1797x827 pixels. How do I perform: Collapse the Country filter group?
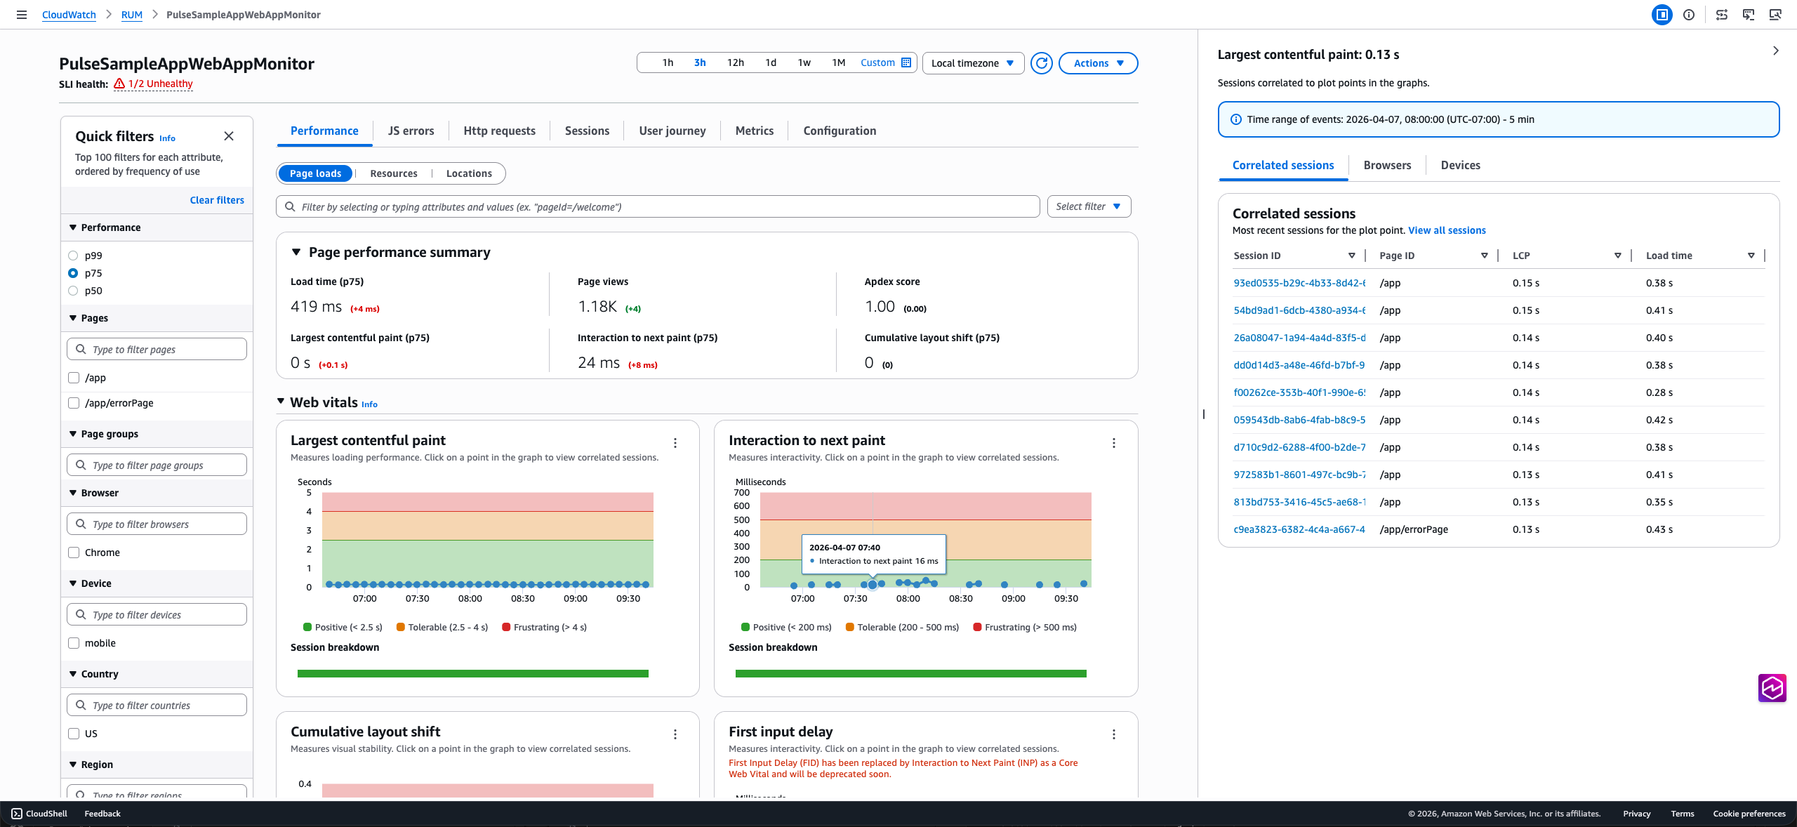73,674
